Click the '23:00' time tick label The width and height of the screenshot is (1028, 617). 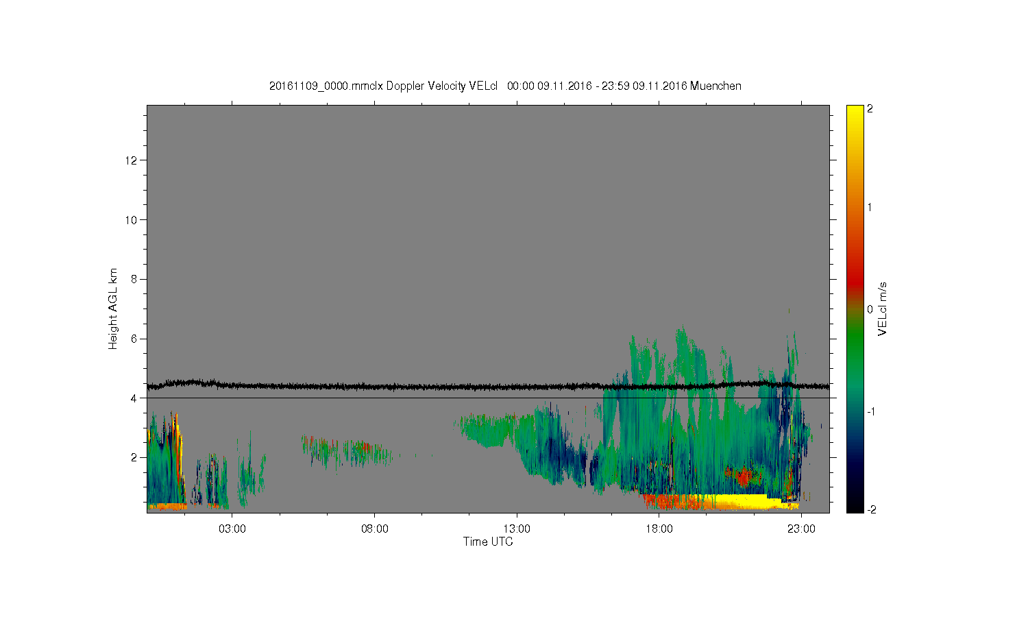coord(801,529)
